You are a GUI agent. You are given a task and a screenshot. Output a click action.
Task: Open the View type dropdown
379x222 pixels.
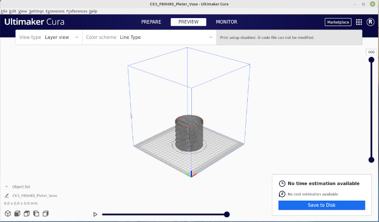(48, 37)
